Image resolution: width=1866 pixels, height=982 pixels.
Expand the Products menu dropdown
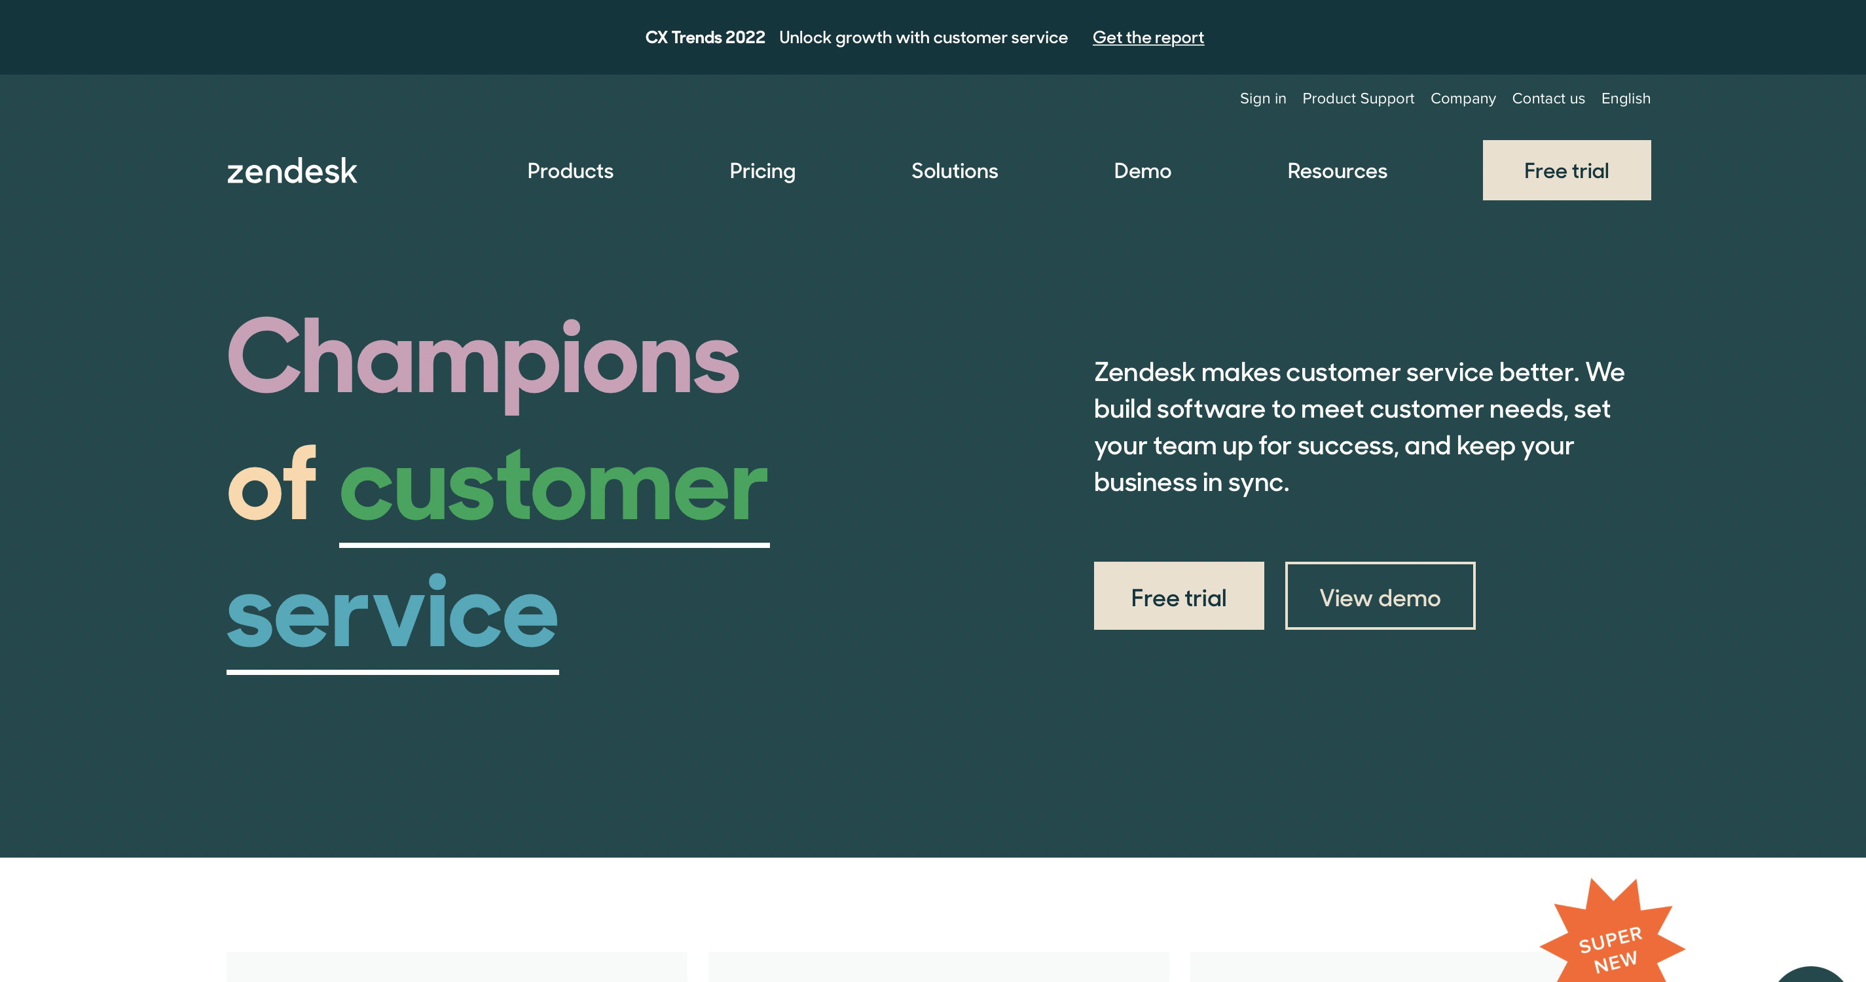pyautogui.click(x=569, y=170)
